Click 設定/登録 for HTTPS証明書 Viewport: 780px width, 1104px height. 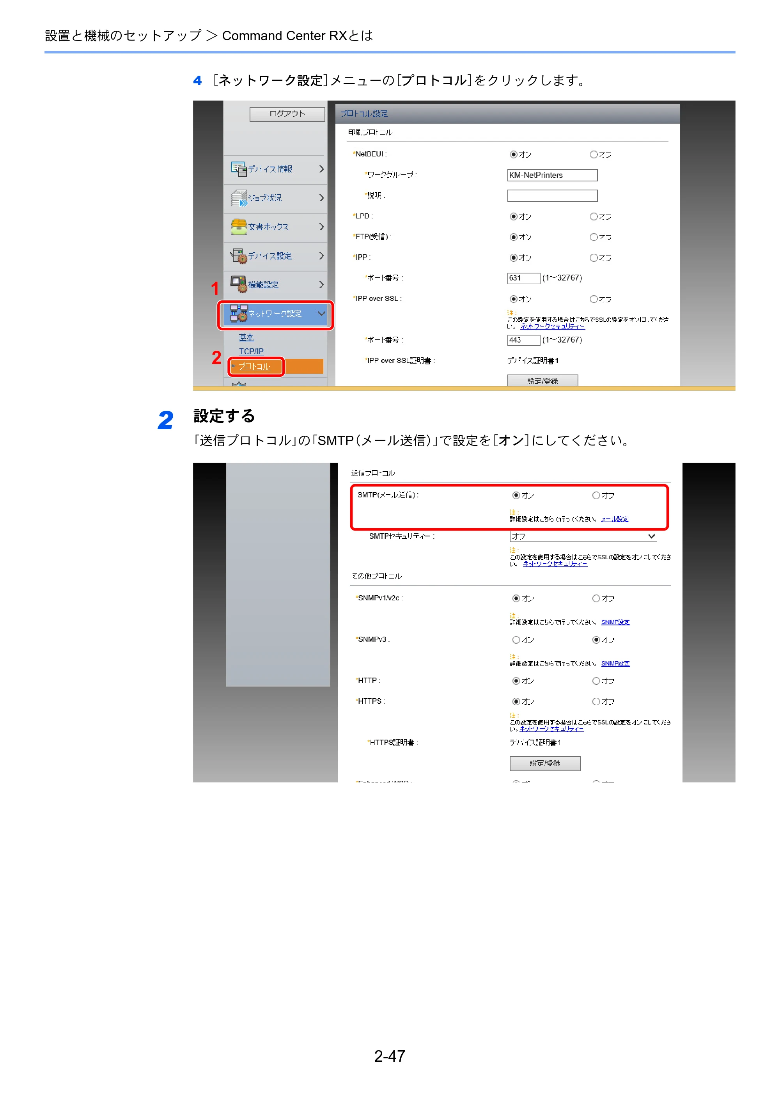(545, 763)
